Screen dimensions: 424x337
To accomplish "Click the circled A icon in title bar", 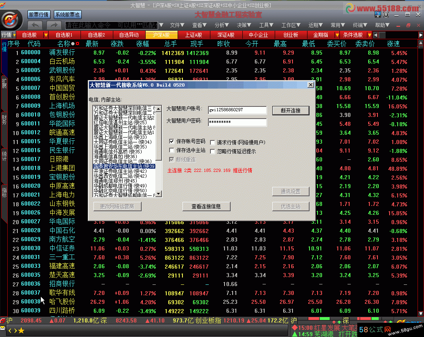I will click(386, 15).
